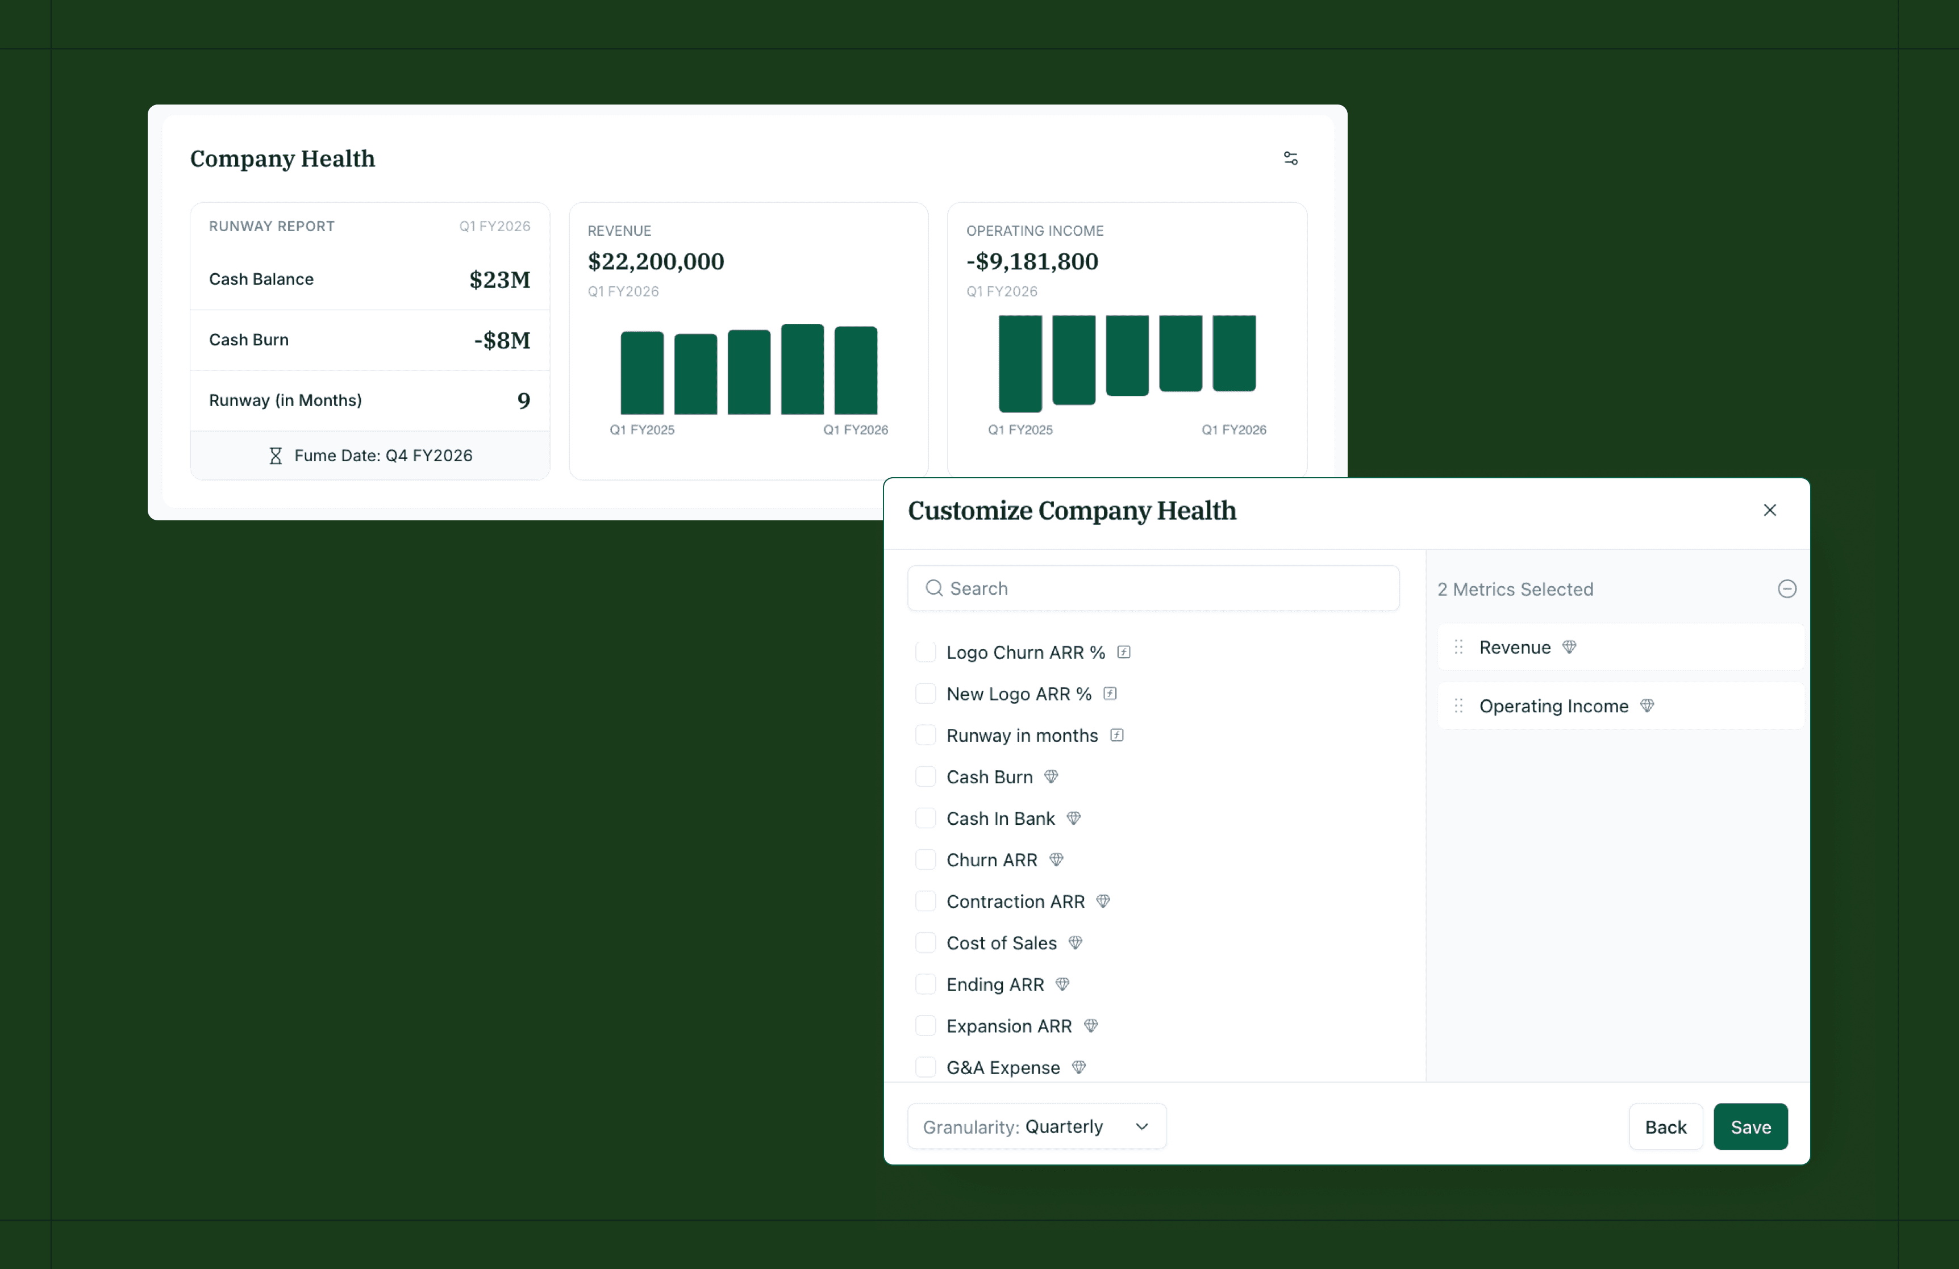Enable the Runway in months checkbox
This screenshot has width=1959, height=1269.
(x=925, y=736)
